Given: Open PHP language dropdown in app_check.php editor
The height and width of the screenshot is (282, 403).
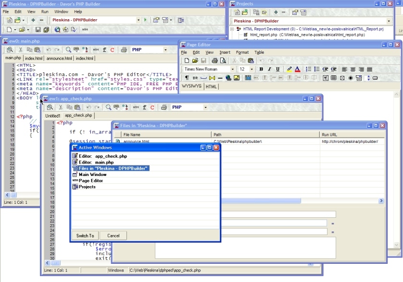Looking at the screenshot, I should pos(205,107).
